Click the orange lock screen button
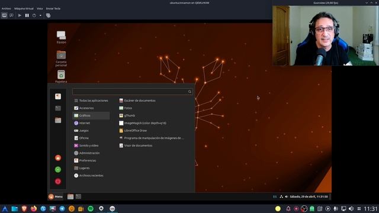The height and width of the screenshot is (213, 379). pyautogui.click(x=58, y=158)
